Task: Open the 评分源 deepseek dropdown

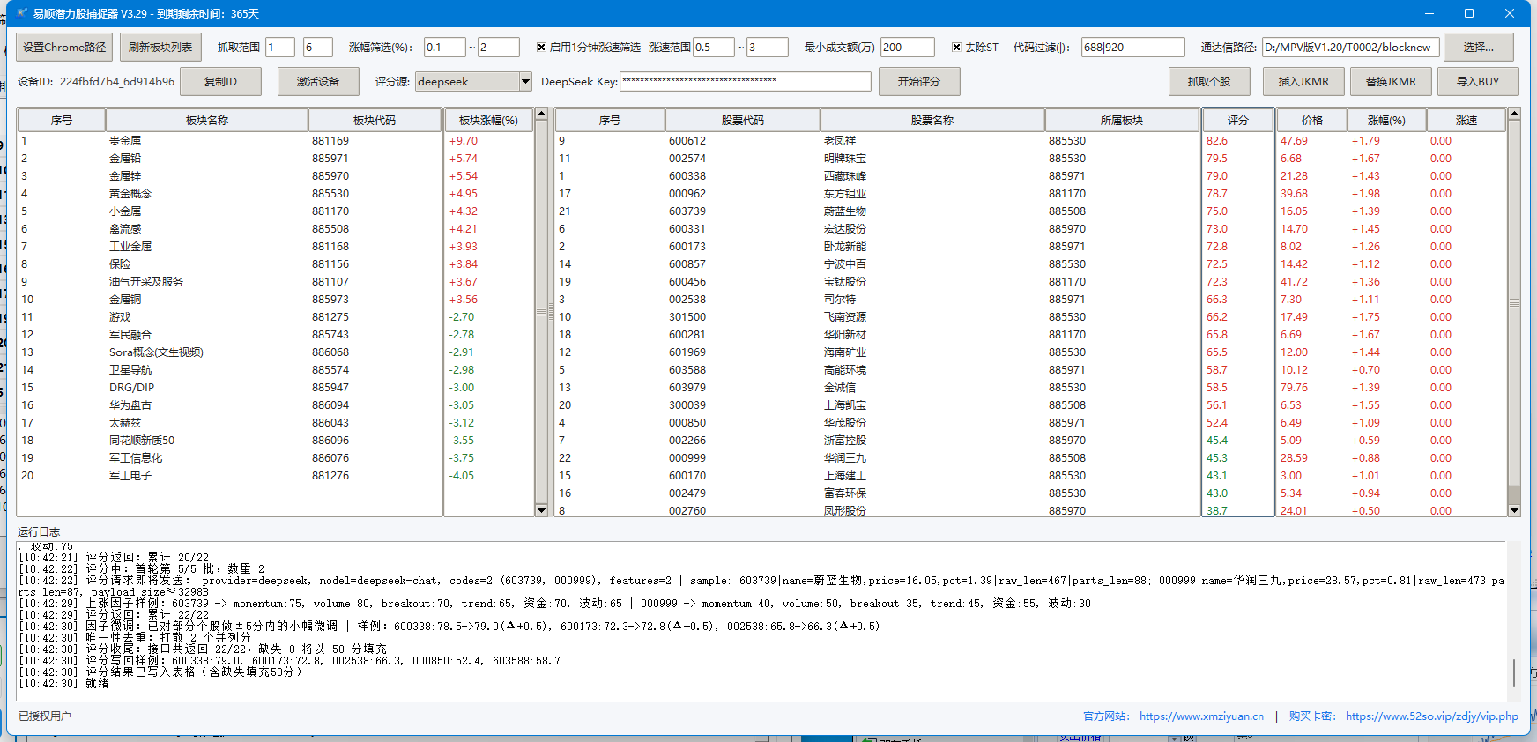Action: 525,82
